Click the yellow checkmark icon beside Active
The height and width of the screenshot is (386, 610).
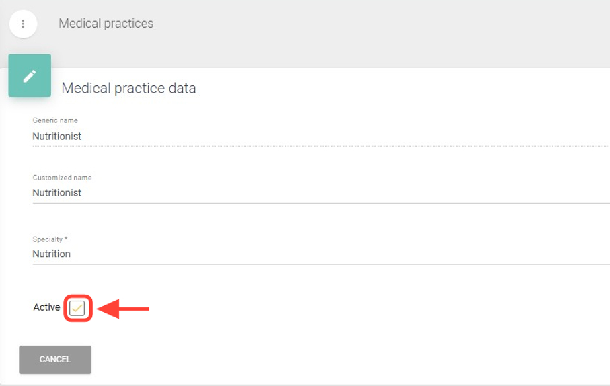coord(77,309)
